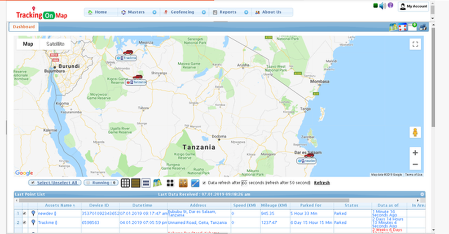Screen dimensions: 449x234
Task: Toggle the Running : 0 filter checkbox
Action: (x=88, y=183)
